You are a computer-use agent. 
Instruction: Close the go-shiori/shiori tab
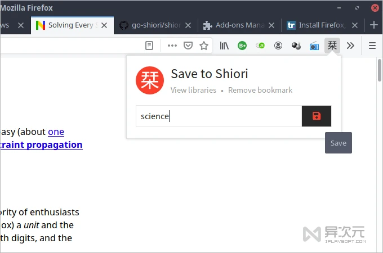(x=188, y=25)
